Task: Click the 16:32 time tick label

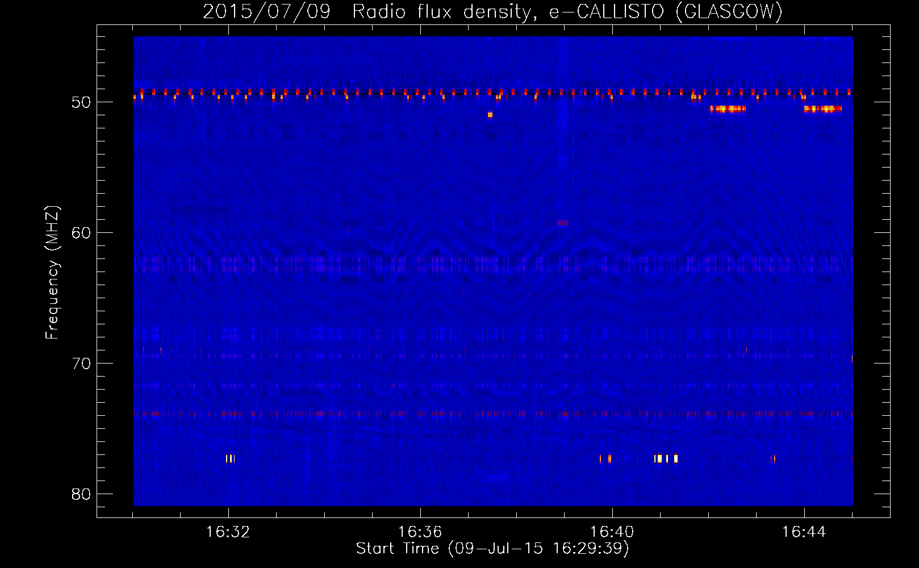Action: [x=228, y=532]
